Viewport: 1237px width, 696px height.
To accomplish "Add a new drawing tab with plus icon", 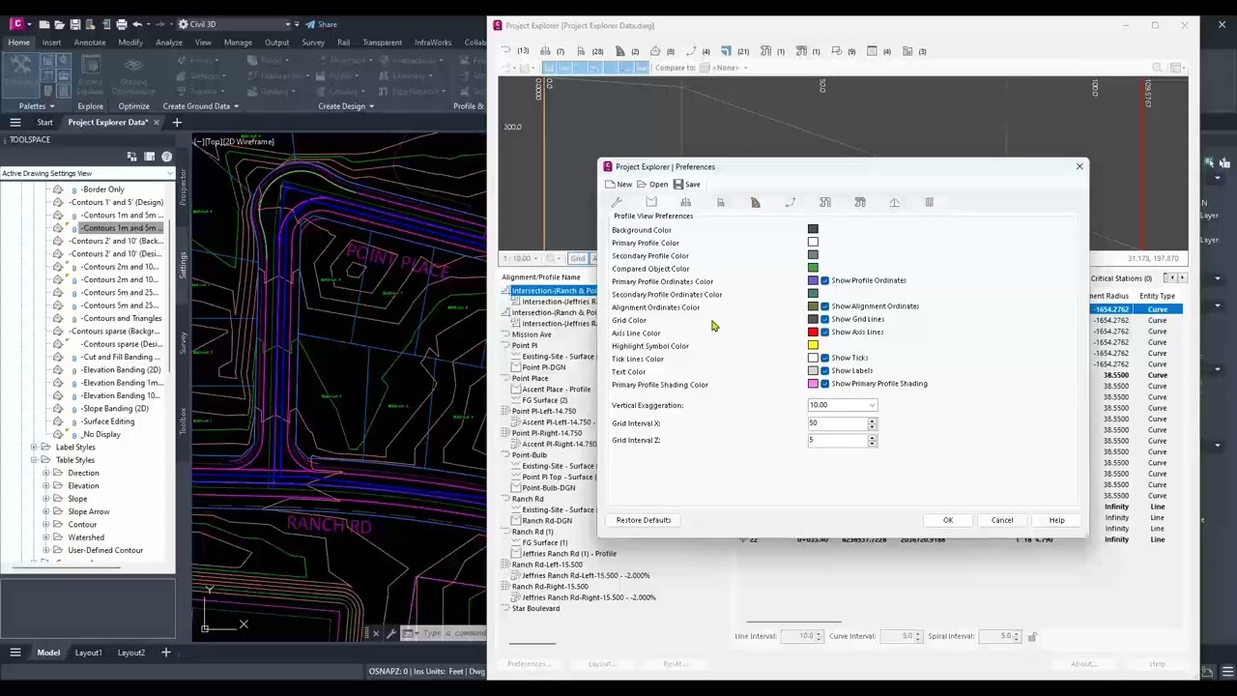I will [x=177, y=123].
